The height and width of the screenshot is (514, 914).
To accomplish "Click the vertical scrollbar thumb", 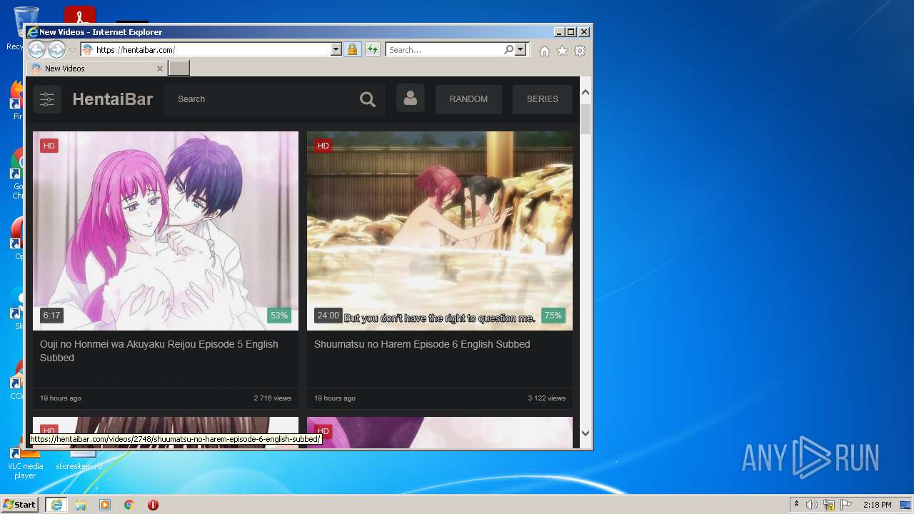I will [586, 119].
